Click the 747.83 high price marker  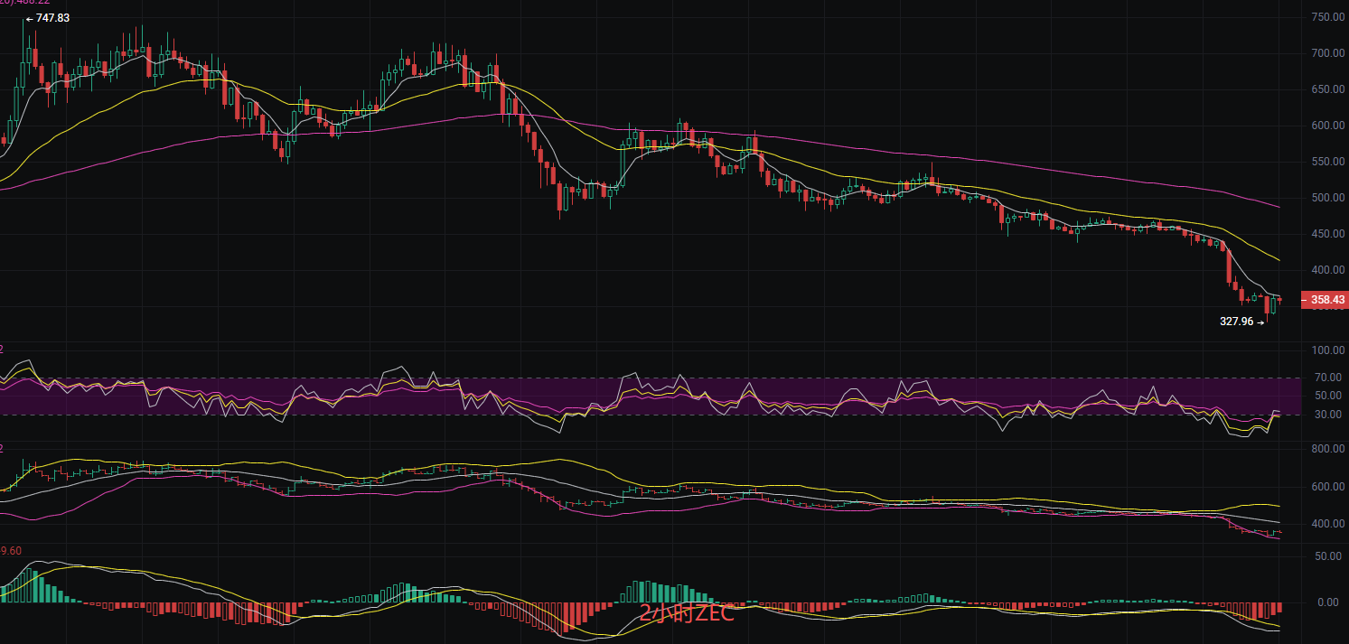[47, 18]
